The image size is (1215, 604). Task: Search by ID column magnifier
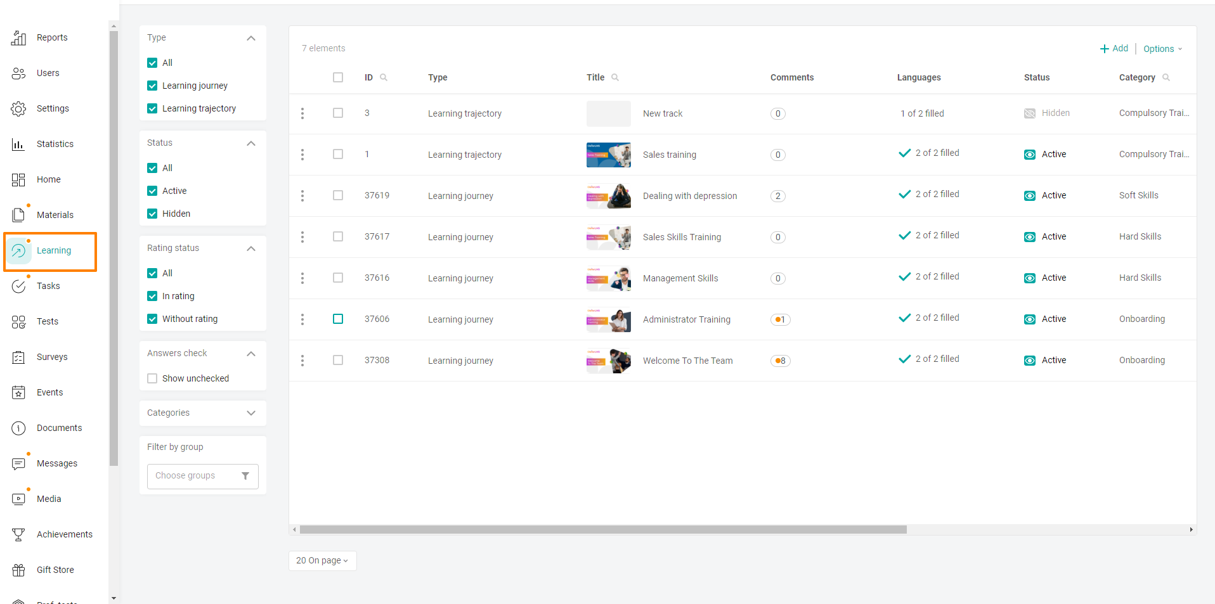point(384,77)
